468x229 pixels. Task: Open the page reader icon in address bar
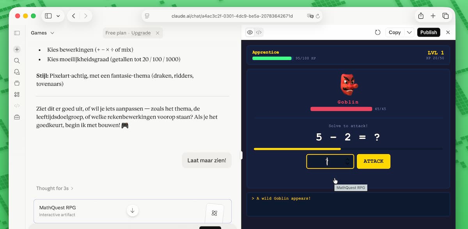[x=147, y=16]
